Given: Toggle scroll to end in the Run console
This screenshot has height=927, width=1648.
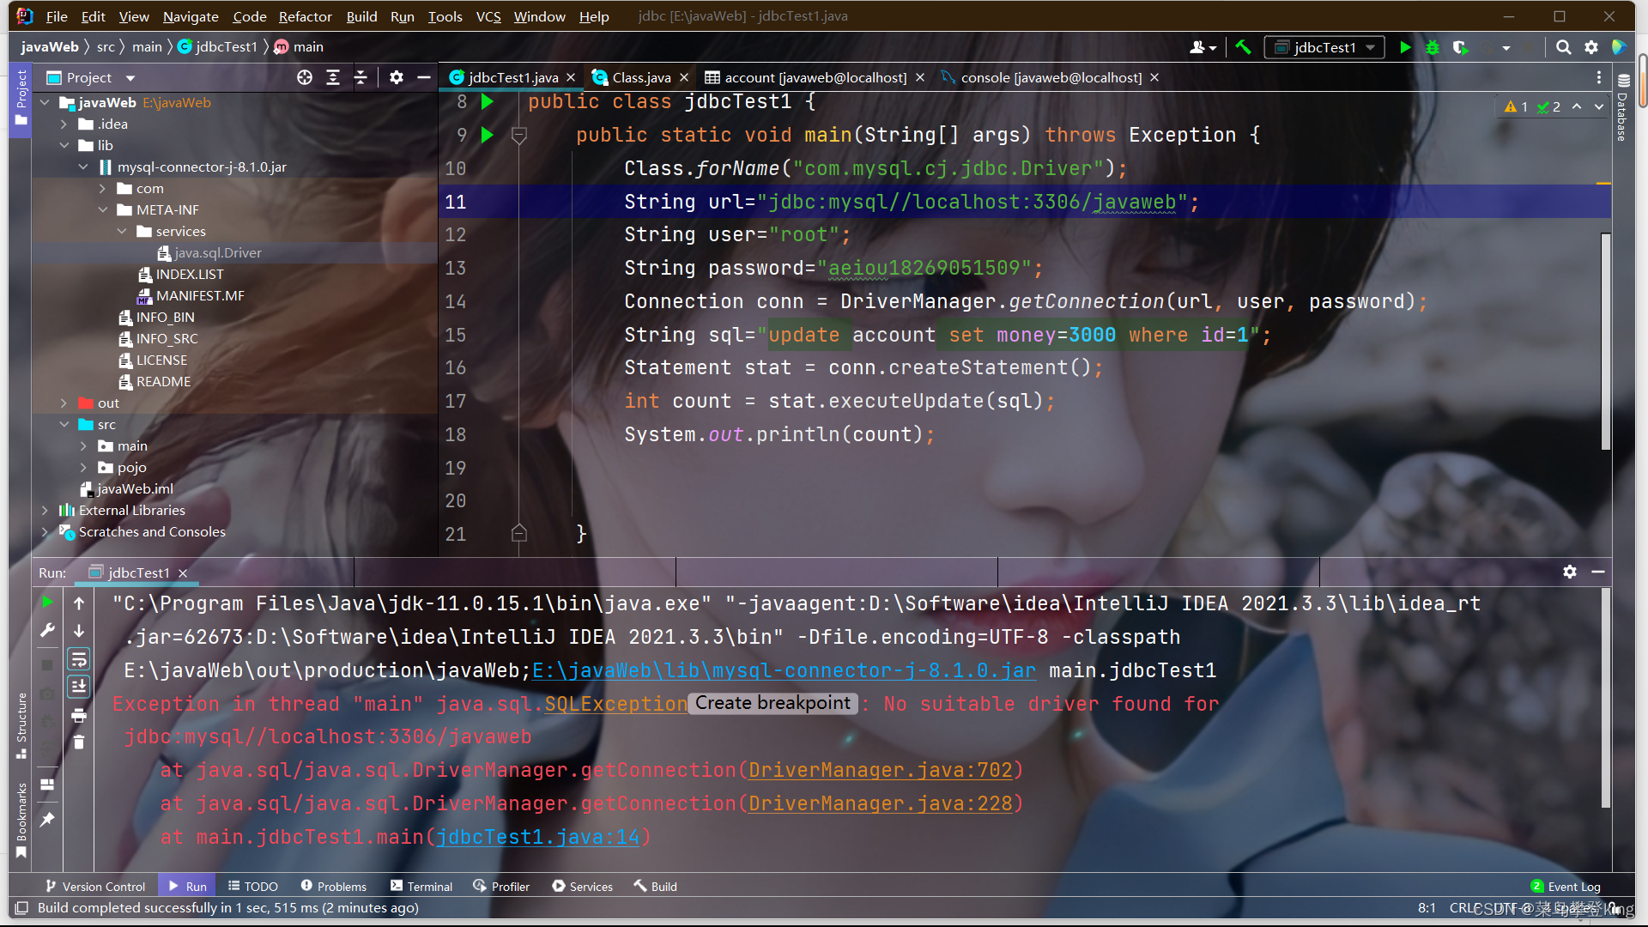Looking at the screenshot, I should [79, 687].
